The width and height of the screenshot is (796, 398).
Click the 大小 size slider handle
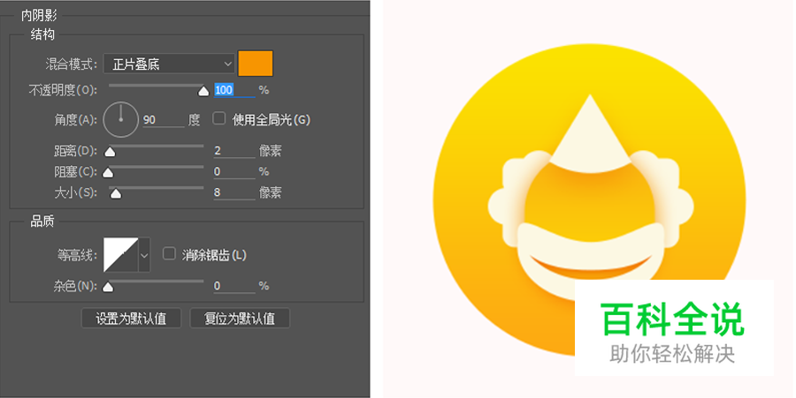[116, 193]
